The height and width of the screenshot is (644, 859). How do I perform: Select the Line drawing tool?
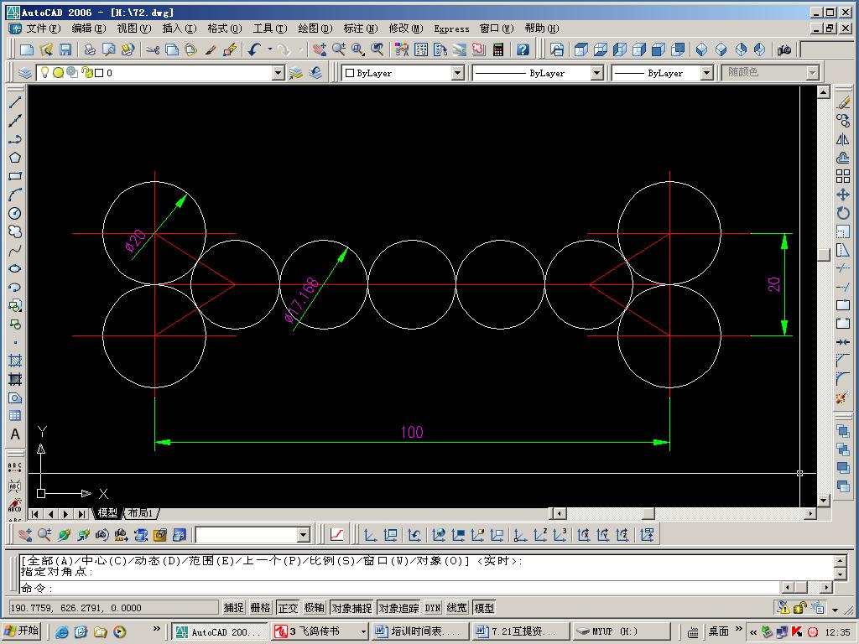(x=15, y=102)
